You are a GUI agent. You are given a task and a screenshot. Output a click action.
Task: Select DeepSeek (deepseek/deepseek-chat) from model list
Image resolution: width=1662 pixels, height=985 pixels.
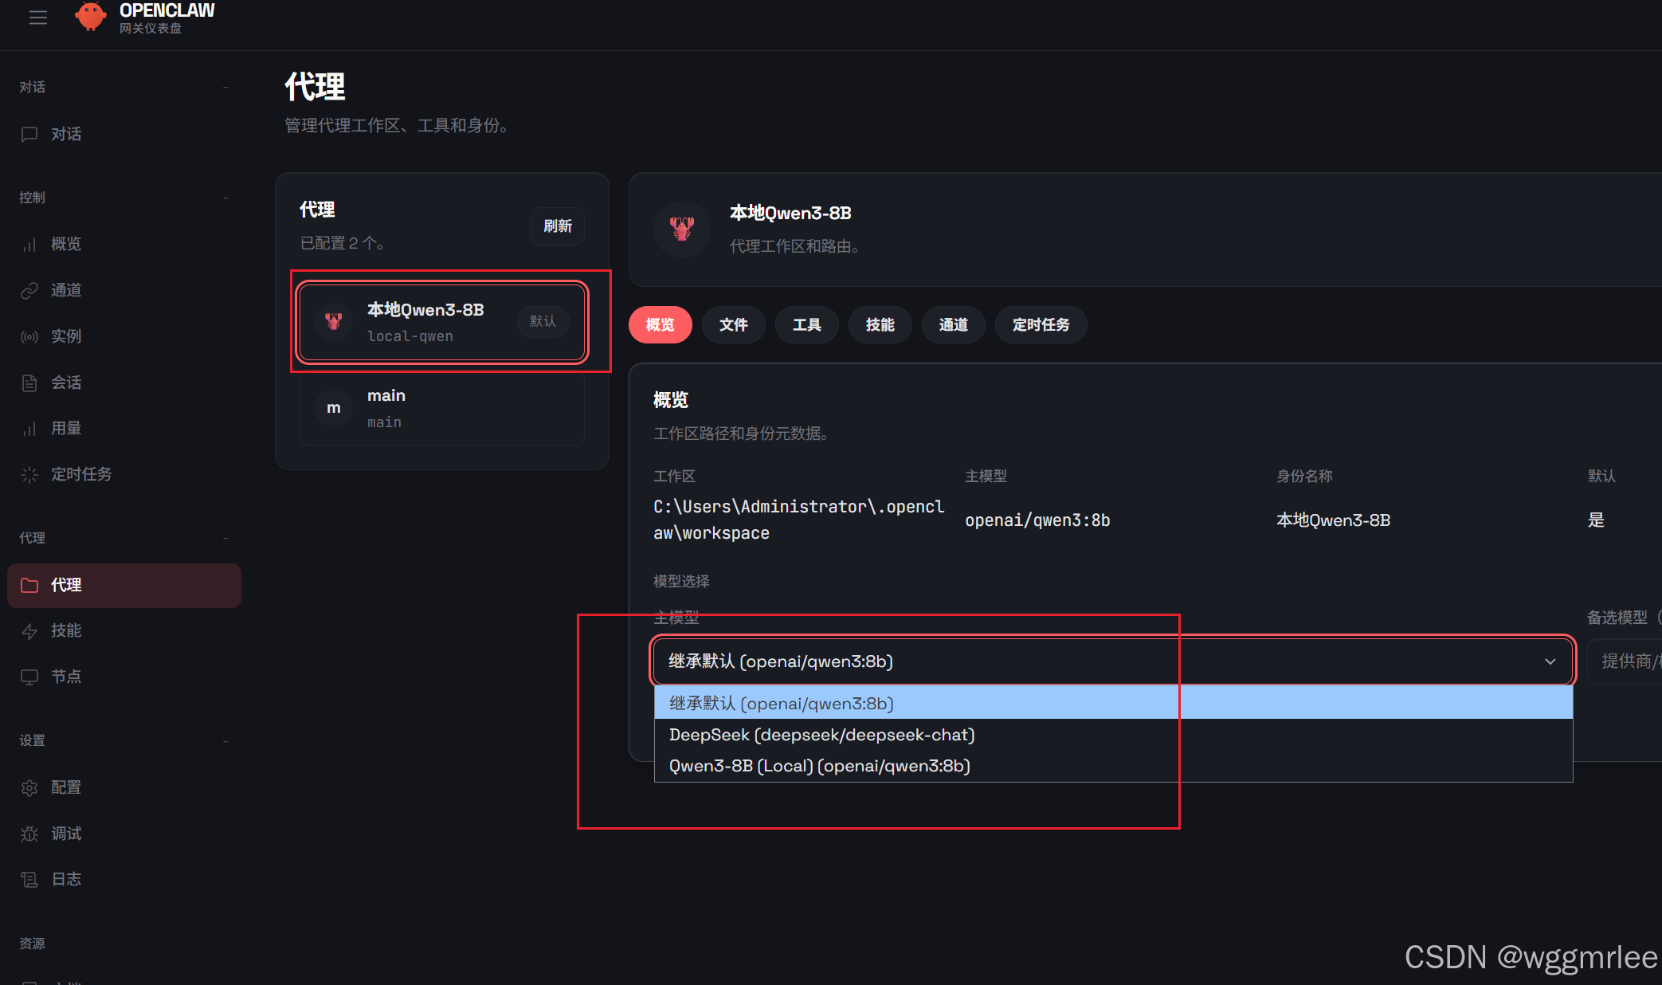click(821, 735)
